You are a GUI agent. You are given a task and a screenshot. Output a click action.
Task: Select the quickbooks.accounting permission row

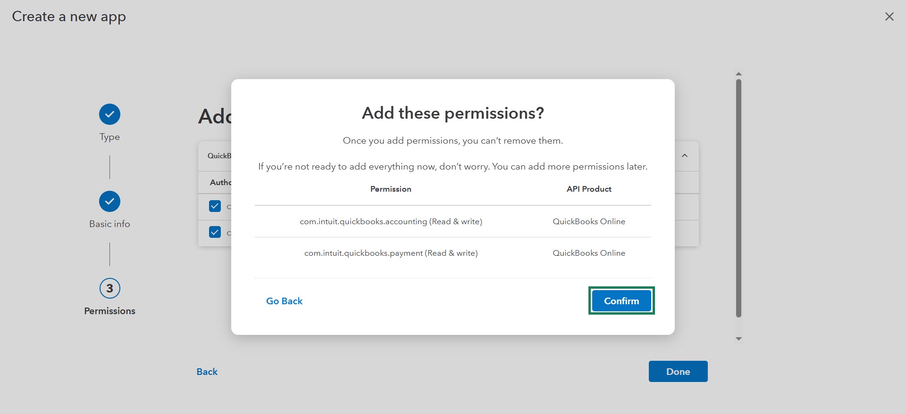coord(391,221)
